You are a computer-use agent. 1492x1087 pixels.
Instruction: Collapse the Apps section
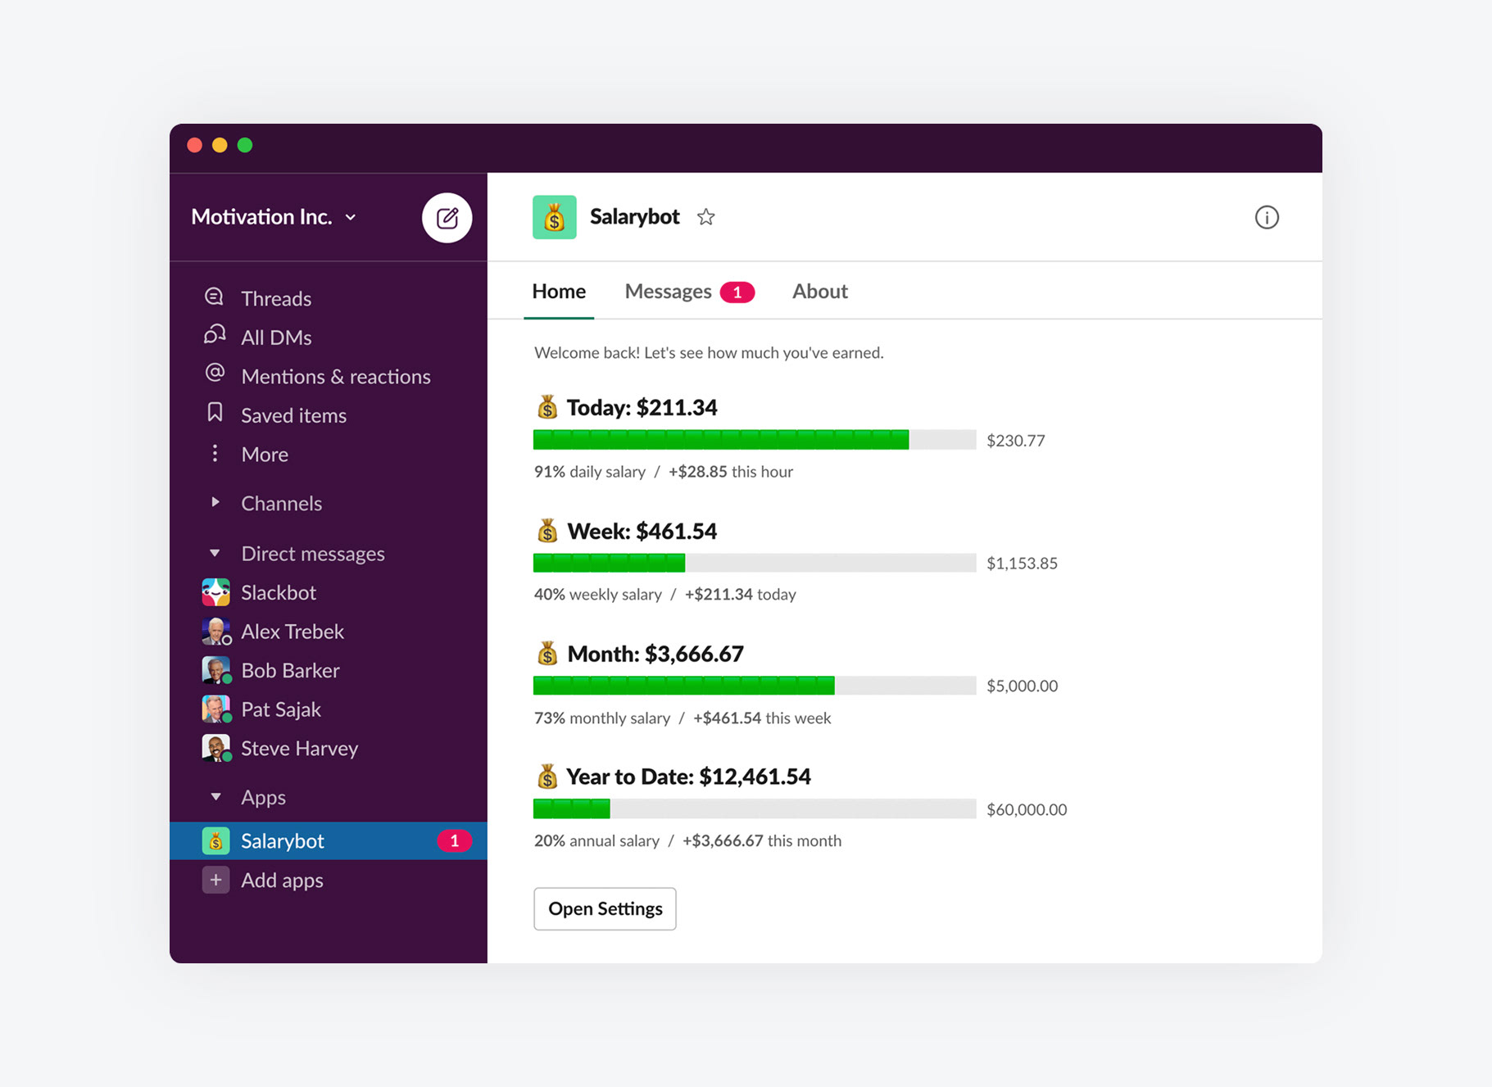(215, 797)
